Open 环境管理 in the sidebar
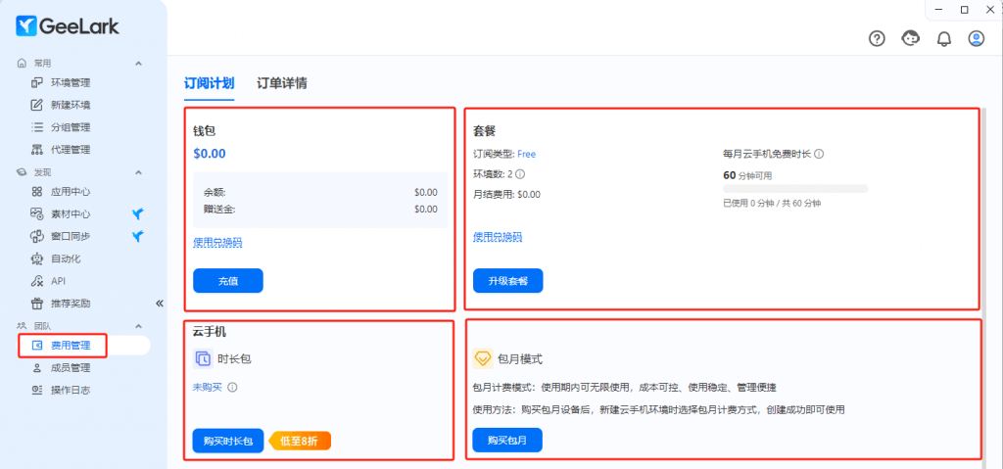The image size is (1003, 469). [71, 83]
